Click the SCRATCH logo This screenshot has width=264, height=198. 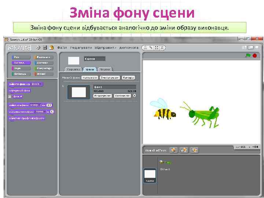(20, 48)
